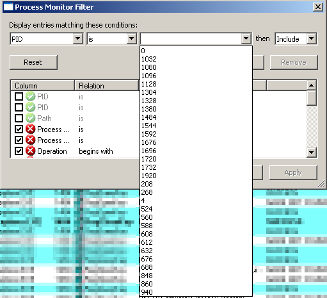Enable the first PID filter checkbox
This screenshot has height=298, width=327.
coord(19,96)
